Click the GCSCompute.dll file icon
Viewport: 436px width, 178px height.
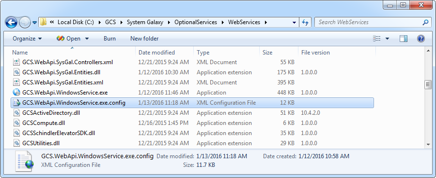[16, 123]
